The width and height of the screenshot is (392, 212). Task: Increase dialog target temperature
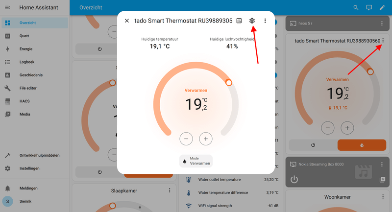click(206, 139)
